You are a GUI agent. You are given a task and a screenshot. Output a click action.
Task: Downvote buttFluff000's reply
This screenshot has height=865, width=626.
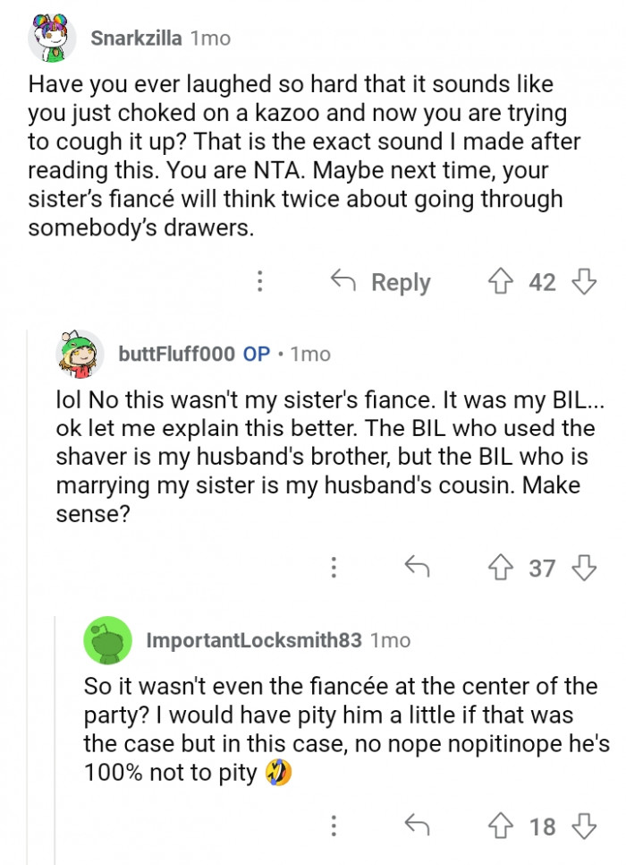pyautogui.click(x=583, y=568)
